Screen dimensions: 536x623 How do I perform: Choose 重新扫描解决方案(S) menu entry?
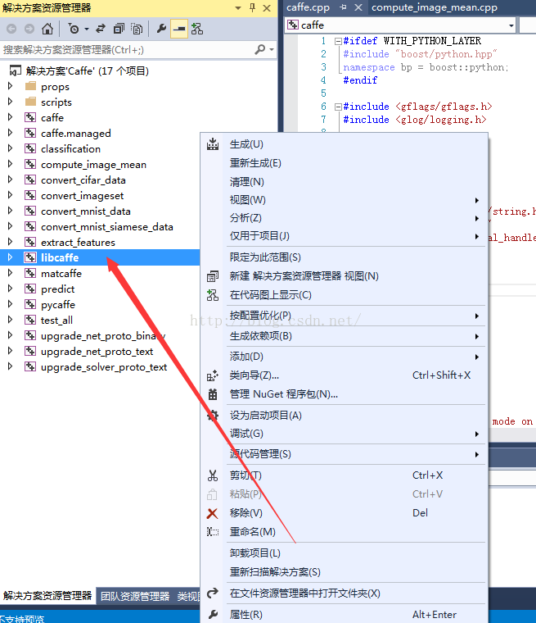345,571
